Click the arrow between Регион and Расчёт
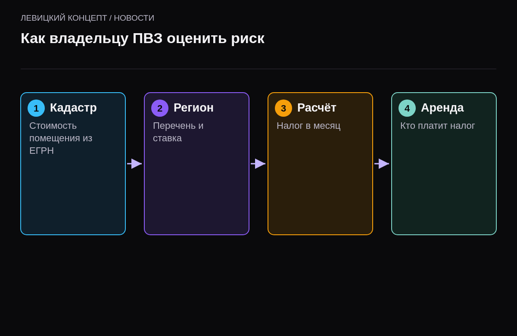 coord(258,164)
